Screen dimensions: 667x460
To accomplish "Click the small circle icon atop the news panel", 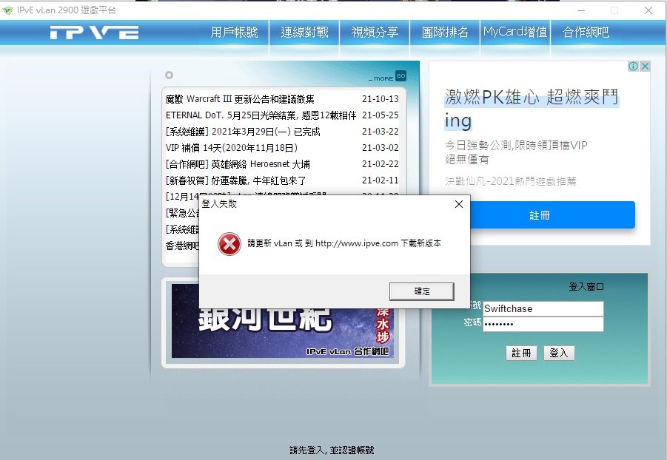I will pos(169,75).
